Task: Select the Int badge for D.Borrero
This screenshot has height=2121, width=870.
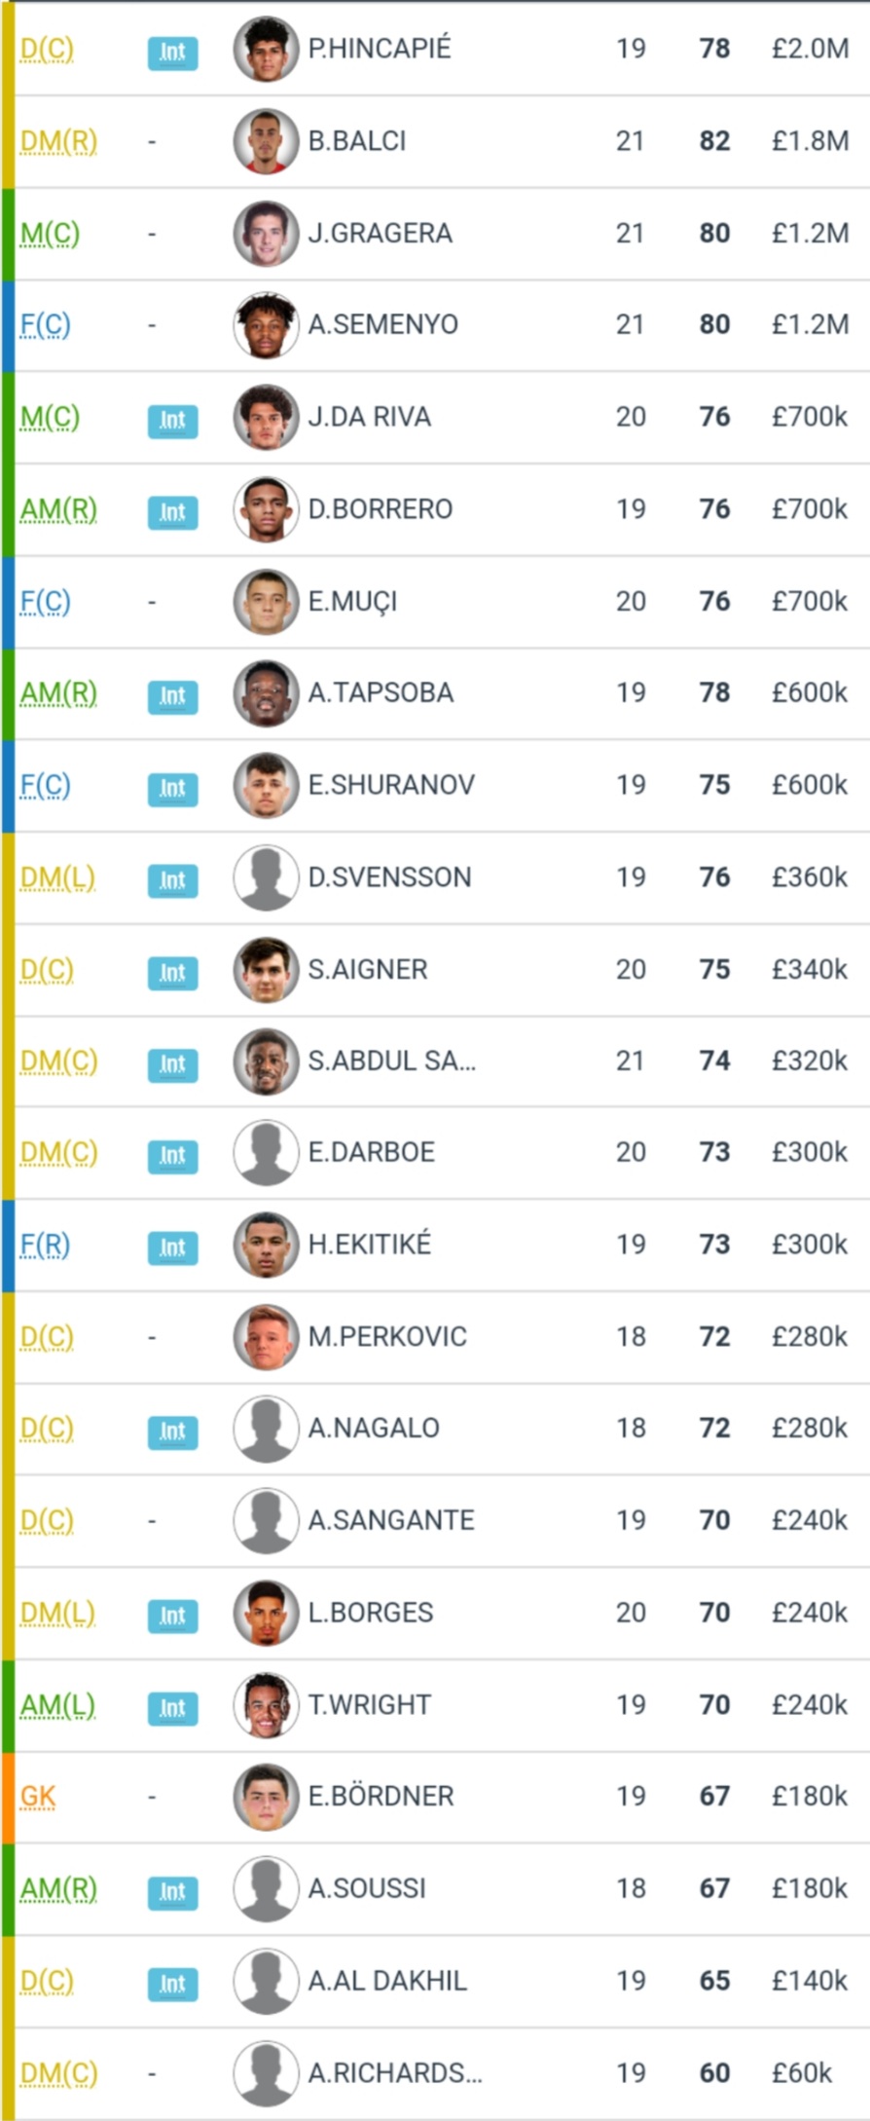Action: [x=172, y=511]
